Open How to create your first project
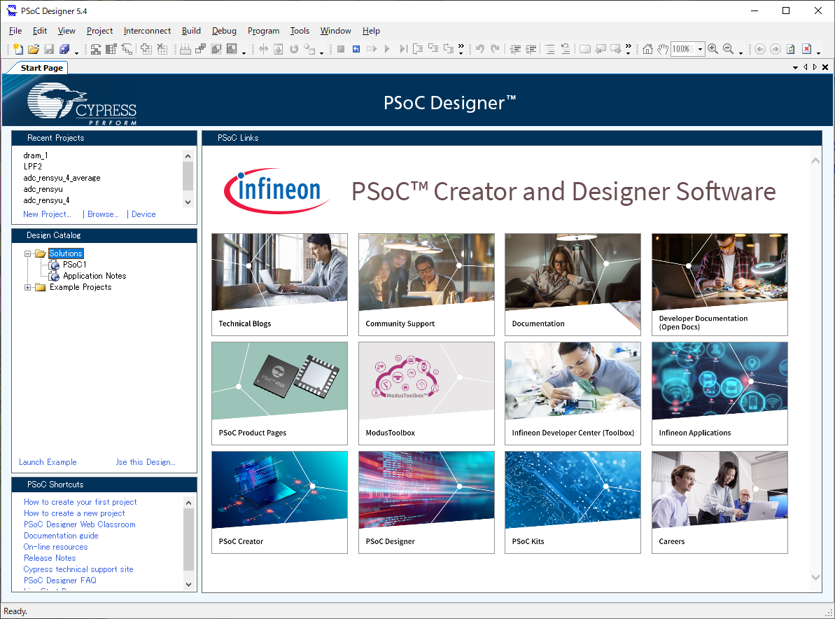Screen dimensions: 835x619 click(x=80, y=502)
